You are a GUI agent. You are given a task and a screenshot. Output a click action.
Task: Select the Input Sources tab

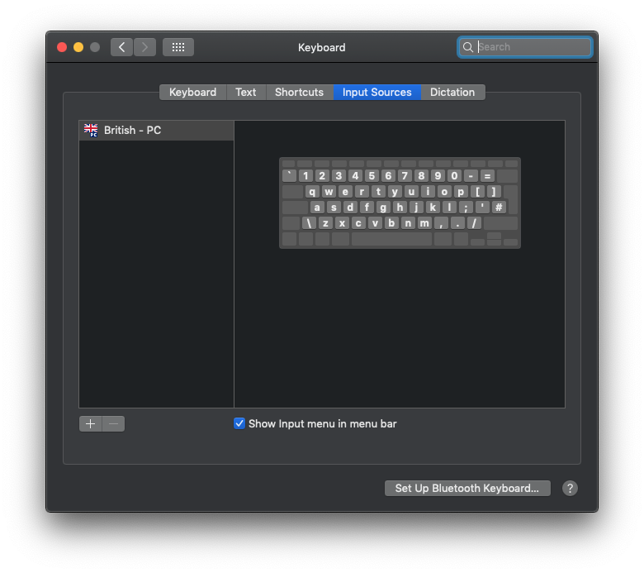[x=376, y=92]
